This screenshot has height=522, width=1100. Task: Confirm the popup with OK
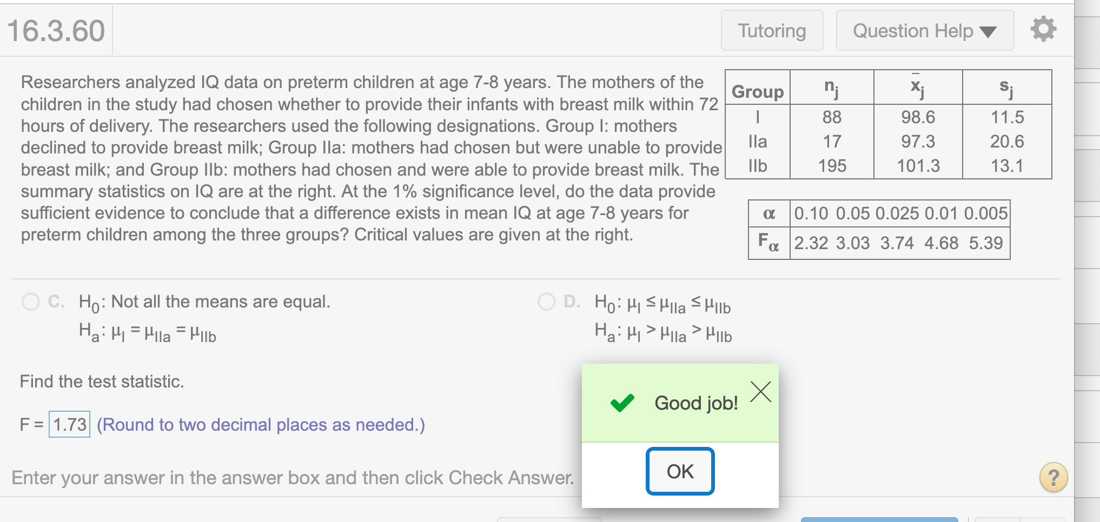pos(680,471)
